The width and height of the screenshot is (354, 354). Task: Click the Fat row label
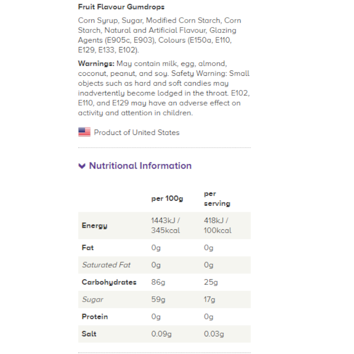[x=88, y=247]
